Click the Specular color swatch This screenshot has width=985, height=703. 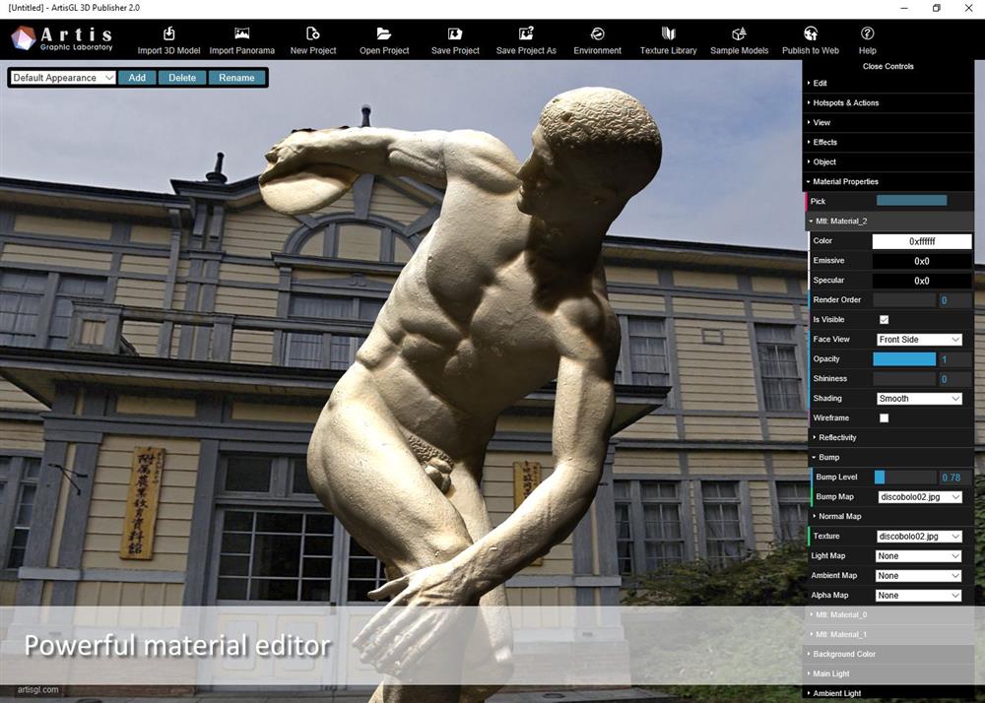pyautogui.click(x=922, y=281)
